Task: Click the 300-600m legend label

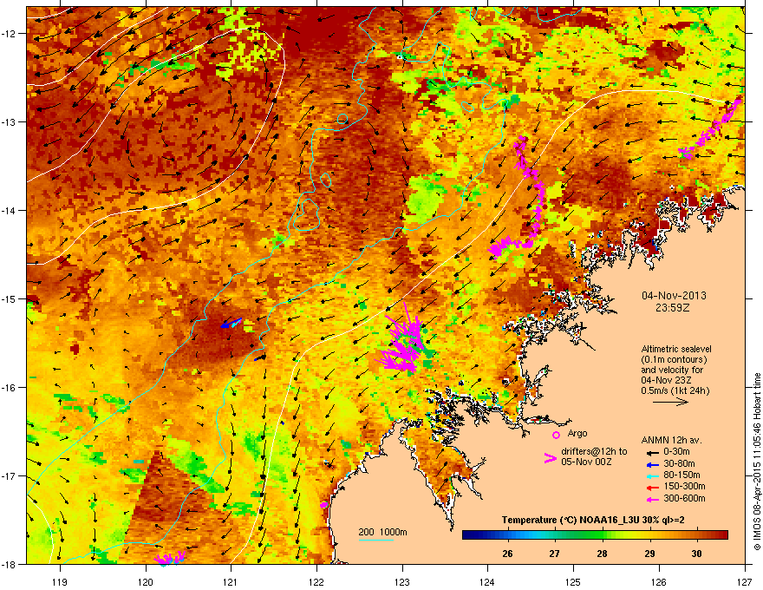Action: tap(684, 499)
